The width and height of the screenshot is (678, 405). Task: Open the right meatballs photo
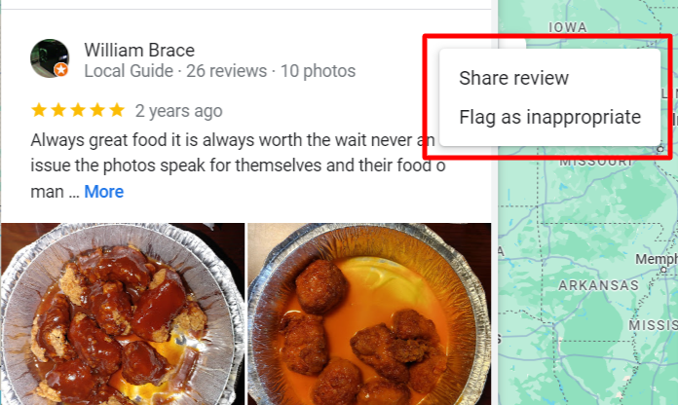point(369,313)
